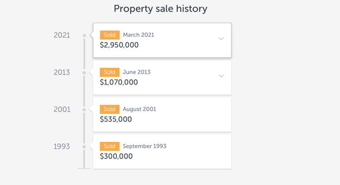340x185 pixels.
Task: Select the $1,070,000 sale price
Action: (x=119, y=82)
